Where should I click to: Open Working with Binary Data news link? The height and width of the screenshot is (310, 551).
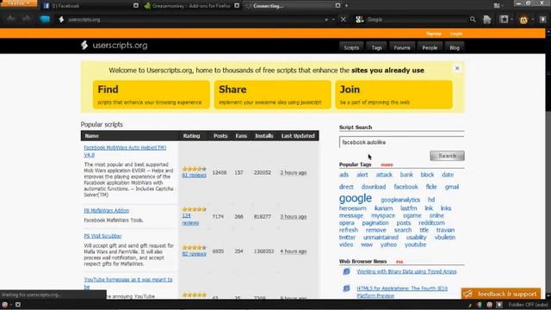406,271
